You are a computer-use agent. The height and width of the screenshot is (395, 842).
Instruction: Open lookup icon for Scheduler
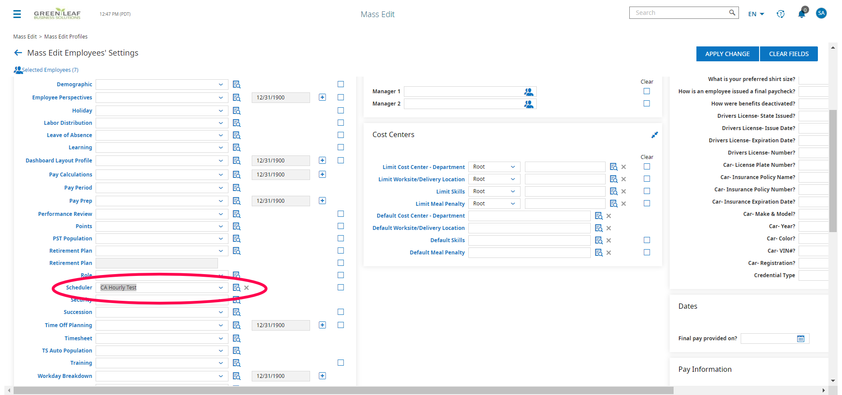pos(236,288)
